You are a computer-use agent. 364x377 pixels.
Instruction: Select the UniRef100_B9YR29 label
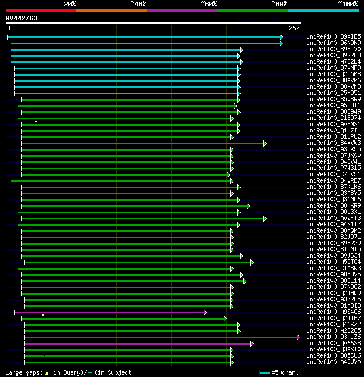point(333,243)
